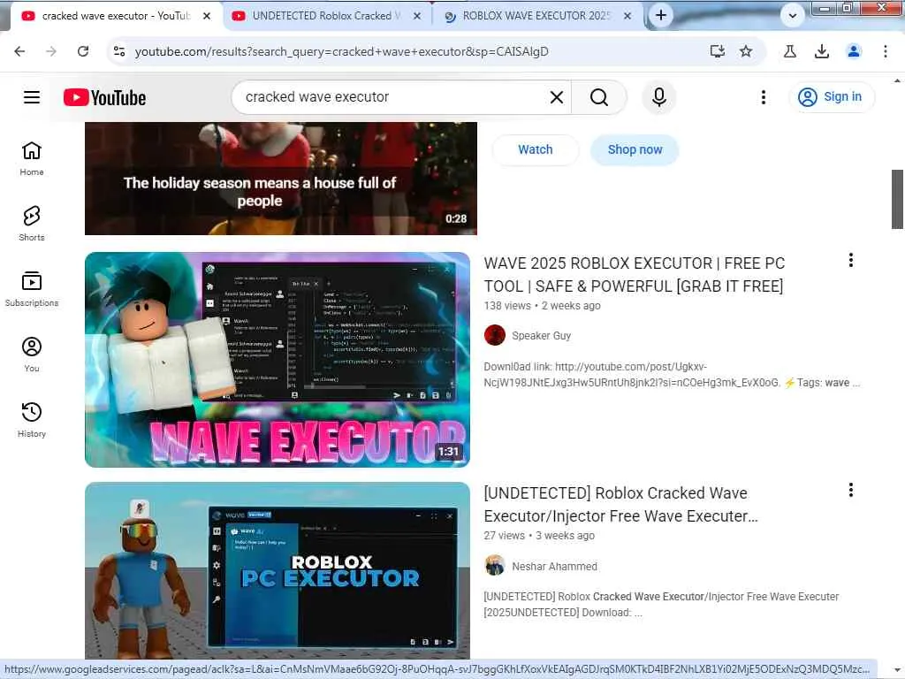
Task: Open YouTube settings three-dot menu
Action: coord(763,97)
